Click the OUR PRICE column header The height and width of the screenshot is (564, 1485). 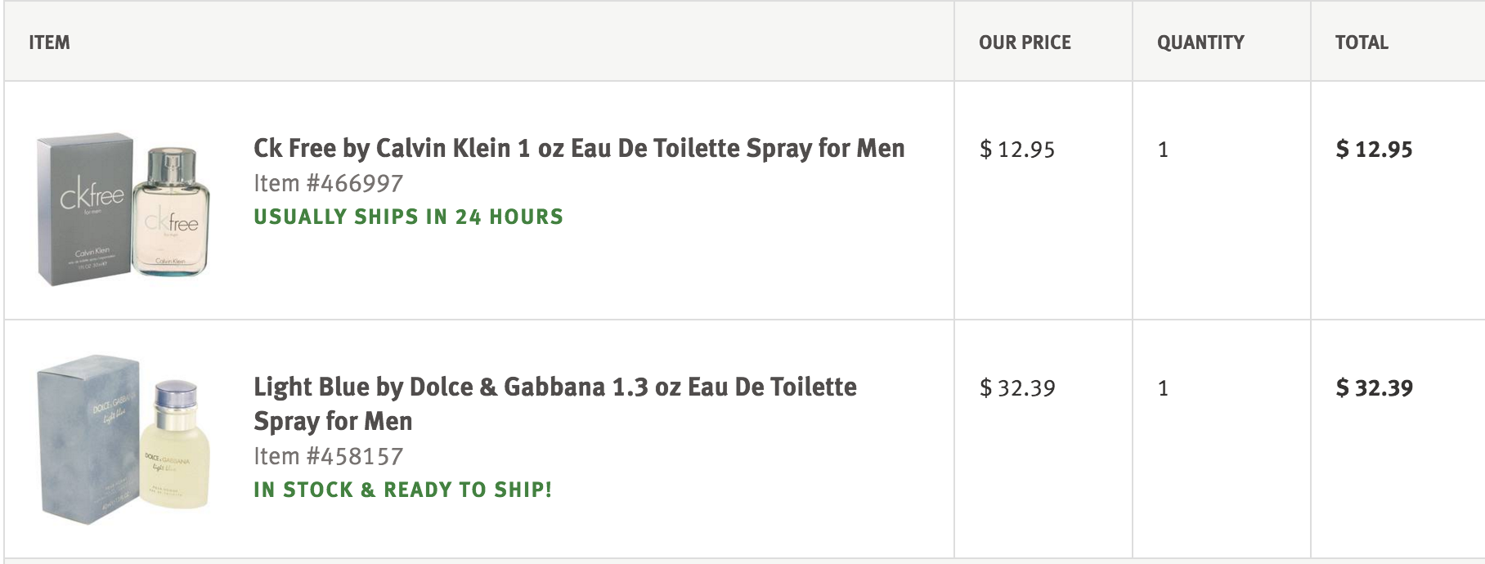1025,43
